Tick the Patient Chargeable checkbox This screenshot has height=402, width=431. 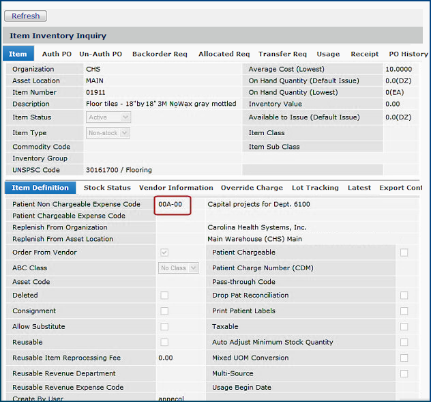[404, 253]
